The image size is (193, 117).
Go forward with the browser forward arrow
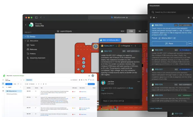[x=44, y=17]
